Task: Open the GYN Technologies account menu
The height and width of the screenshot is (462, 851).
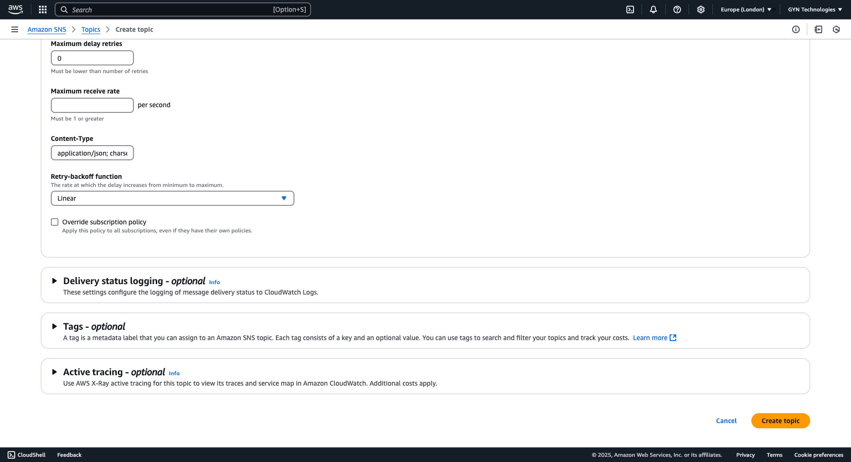Action: (814, 9)
